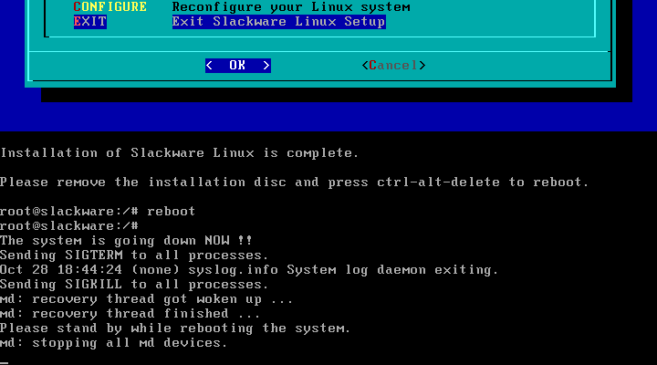Click the blinking cursor at the bottom

[x=5, y=363]
